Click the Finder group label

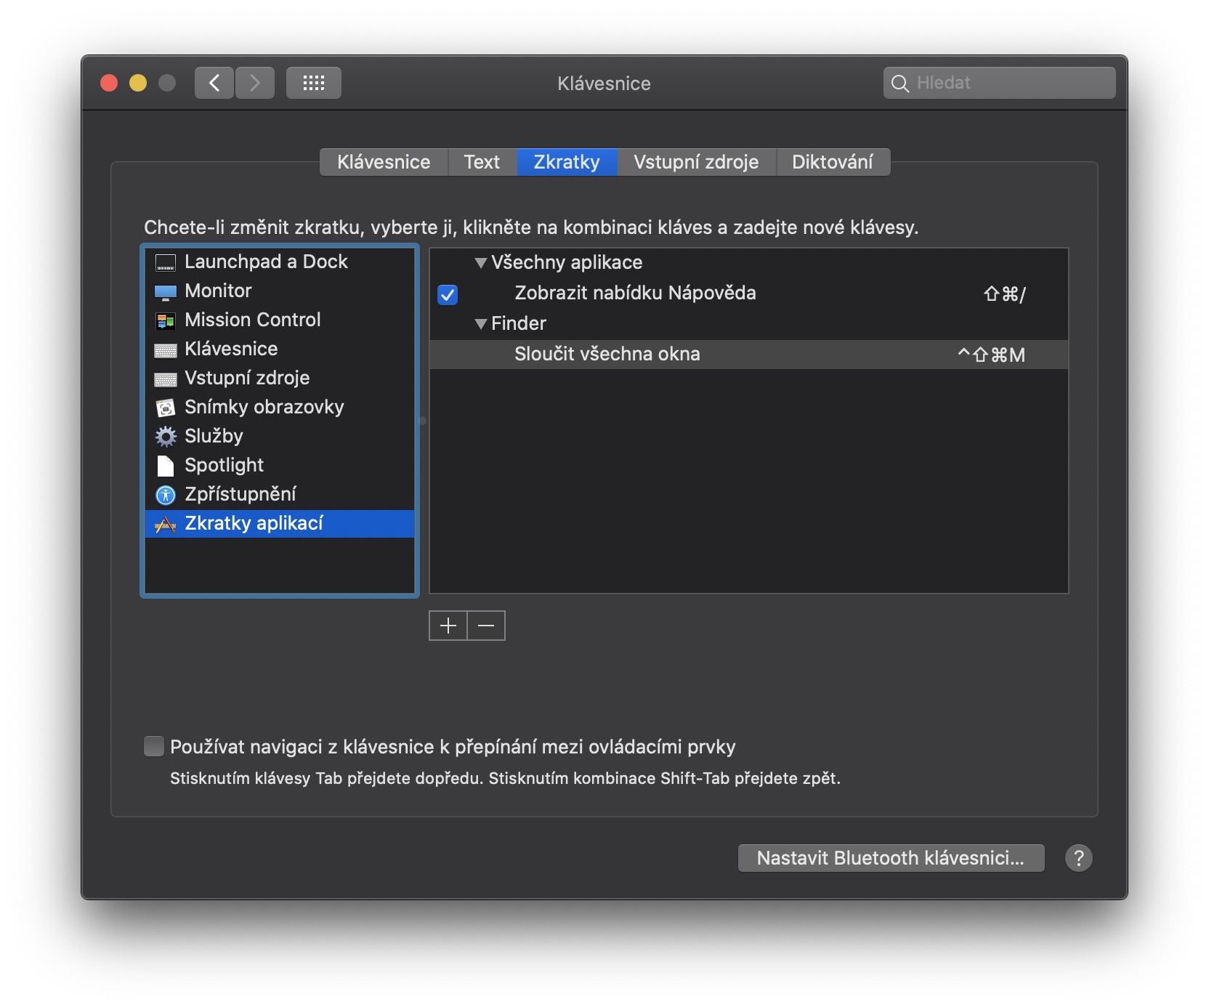click(519, 323)
